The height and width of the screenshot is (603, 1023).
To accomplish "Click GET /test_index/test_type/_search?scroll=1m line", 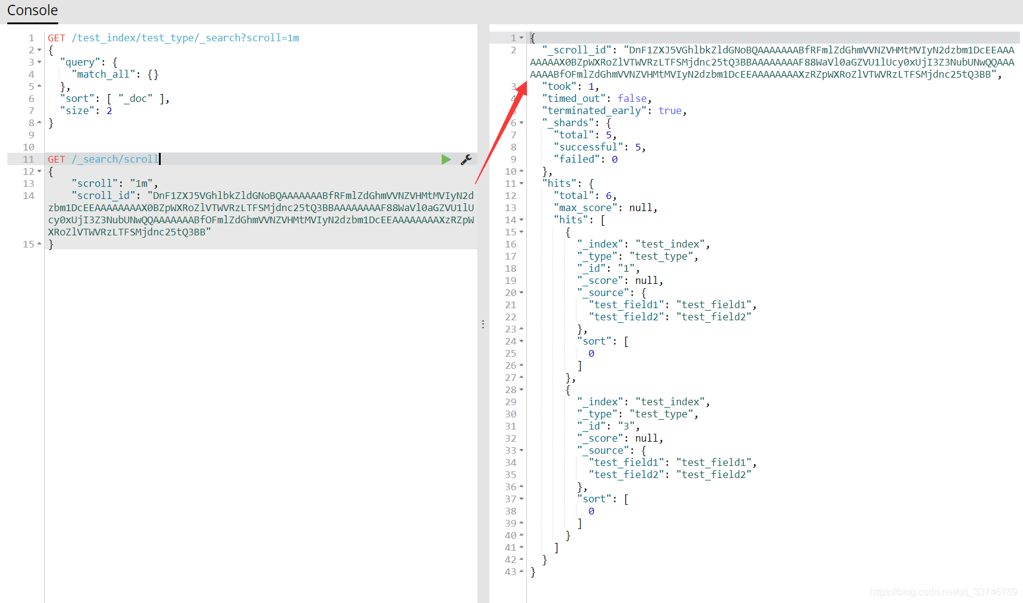I will pos(173,38).
